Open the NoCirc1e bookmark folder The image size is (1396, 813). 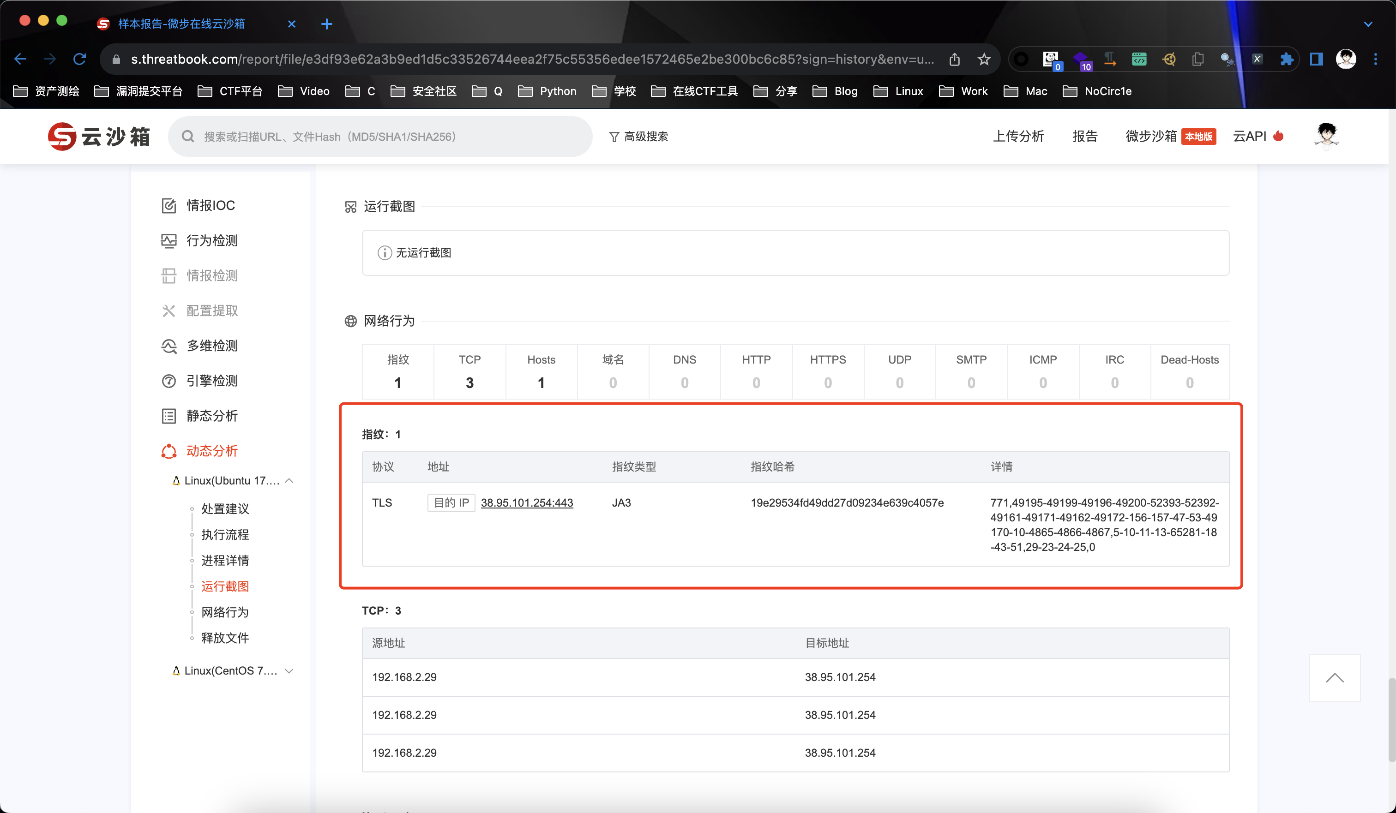1097,91
